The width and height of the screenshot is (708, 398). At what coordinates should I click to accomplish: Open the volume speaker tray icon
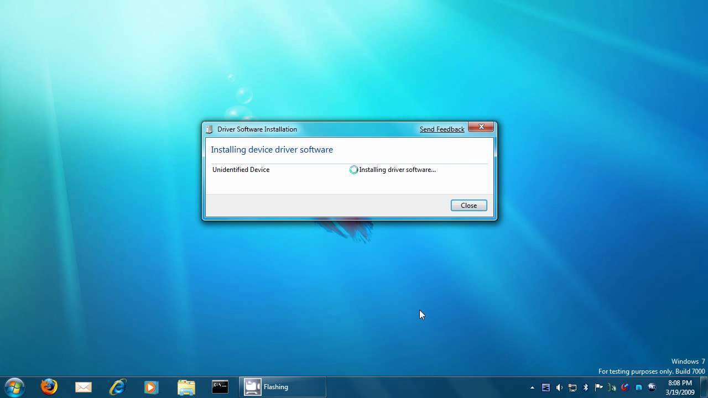click(559, 387)
